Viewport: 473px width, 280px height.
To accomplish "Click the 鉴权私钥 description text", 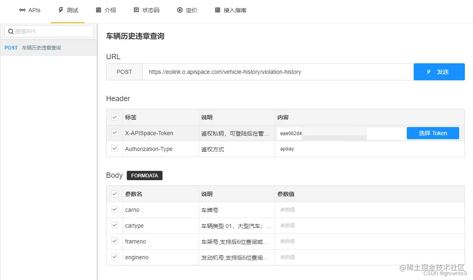I will click(x=235, y=133).
